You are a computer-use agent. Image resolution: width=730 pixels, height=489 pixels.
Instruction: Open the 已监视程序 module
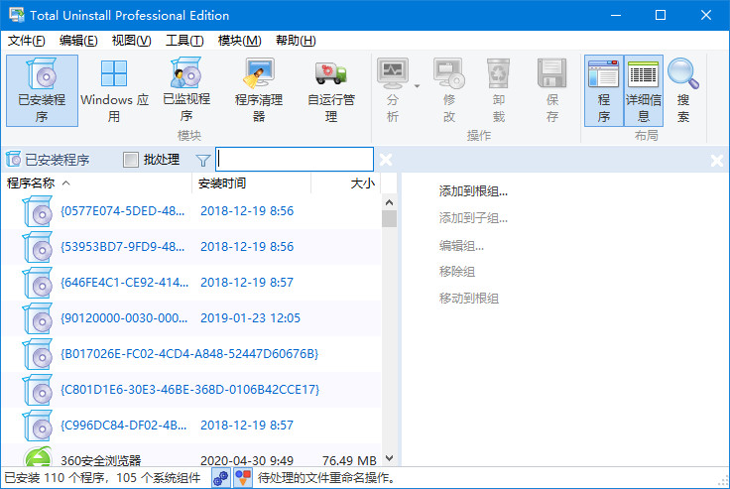[186, 91]
